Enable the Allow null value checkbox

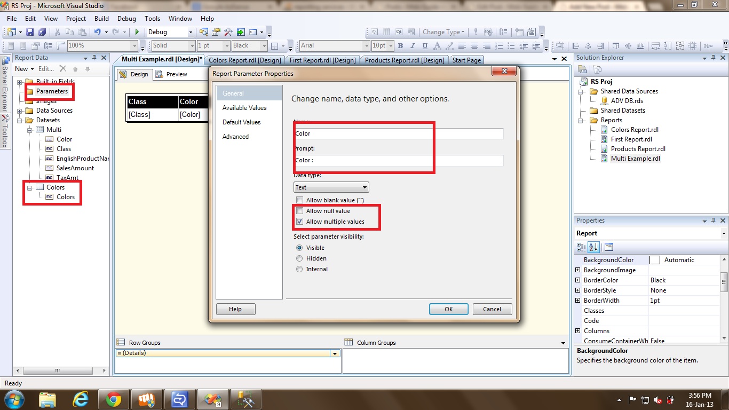click(x=299, y=211)
